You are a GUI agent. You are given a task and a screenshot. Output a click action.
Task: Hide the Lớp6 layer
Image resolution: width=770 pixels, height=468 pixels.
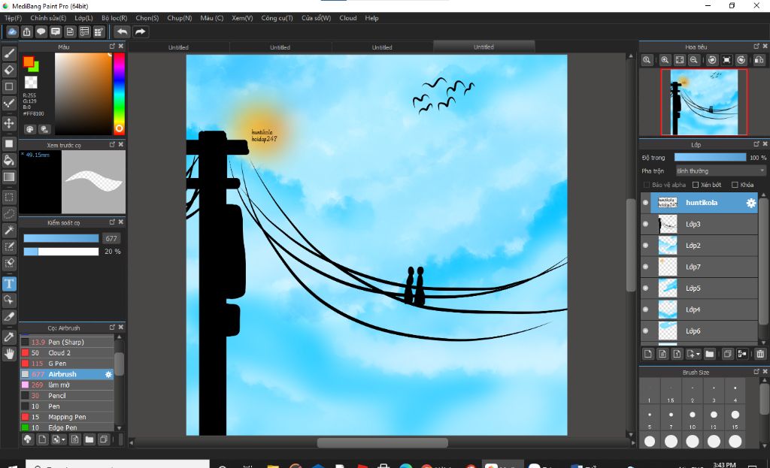[x=645, y=331]
